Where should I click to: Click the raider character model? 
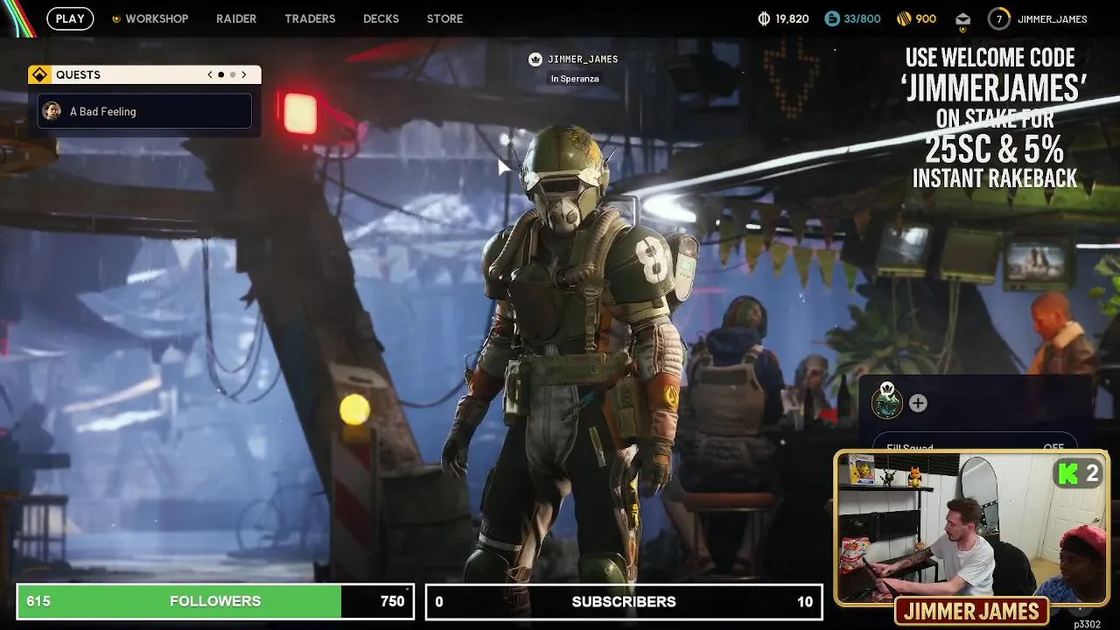pos(569,367)
